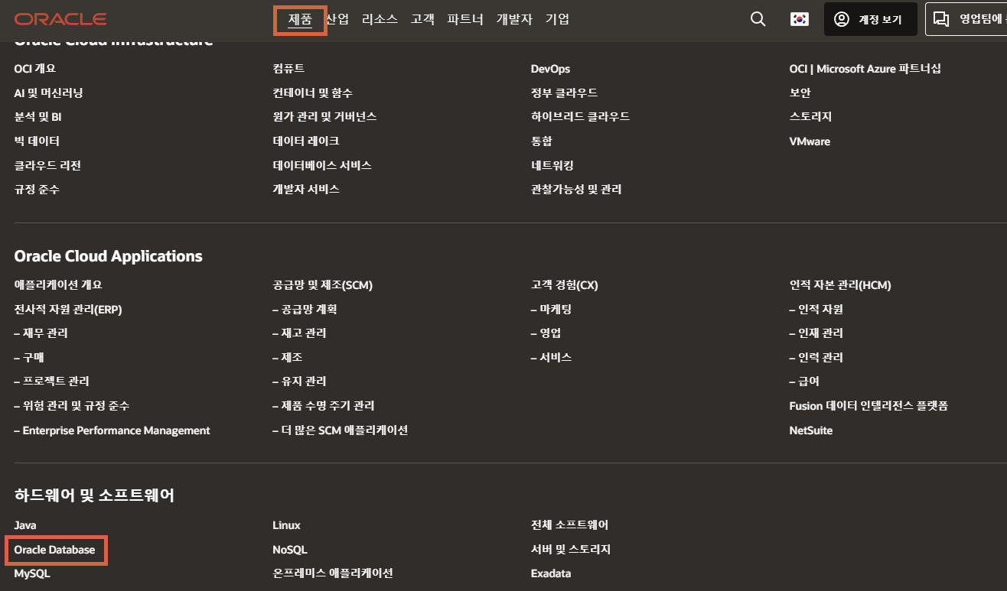Open NoSQL link

[290, 550]
